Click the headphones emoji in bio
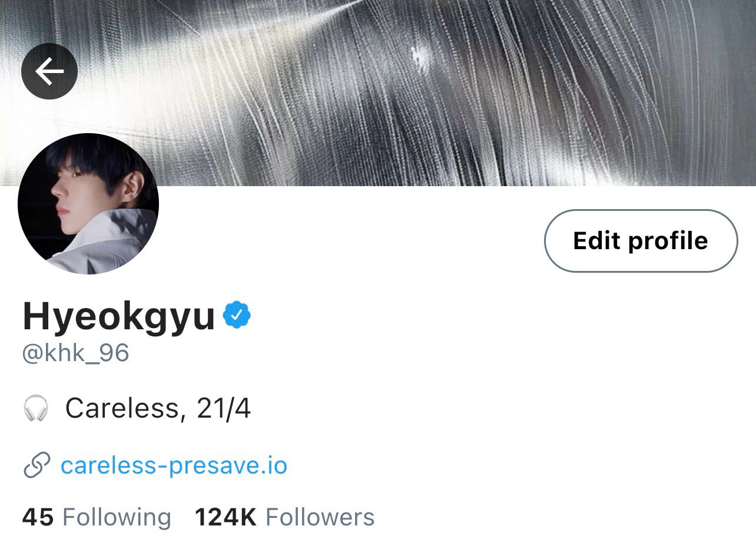The height and width of the screenshot is (539, 756). coord(36,408)
